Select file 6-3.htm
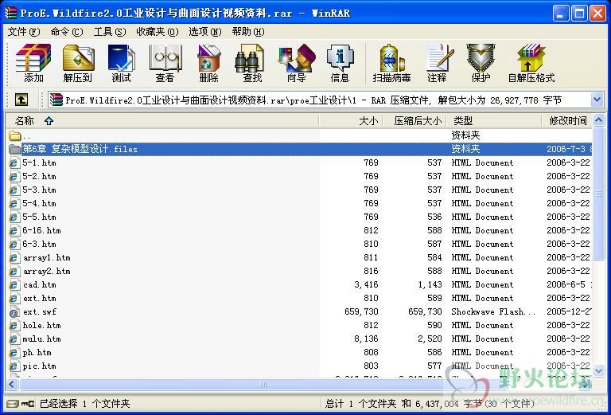This screenshot has height=415, width=611. click(x=39, y=245)
